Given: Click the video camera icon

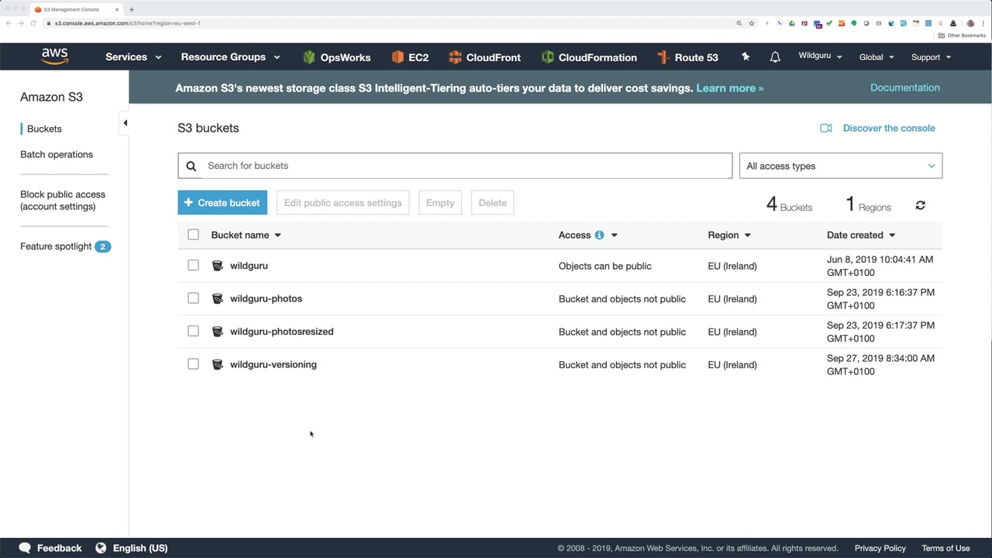Looking at the screenshot, I should pyautogui.click(x=826, y=128).
